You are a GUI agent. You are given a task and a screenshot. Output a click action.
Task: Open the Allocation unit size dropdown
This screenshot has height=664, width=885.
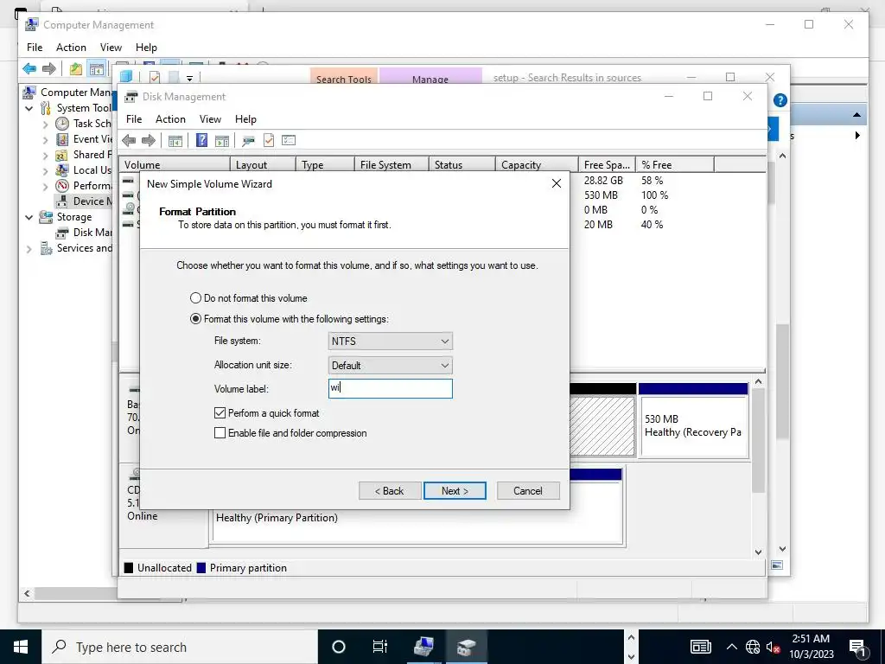point(390,366)
